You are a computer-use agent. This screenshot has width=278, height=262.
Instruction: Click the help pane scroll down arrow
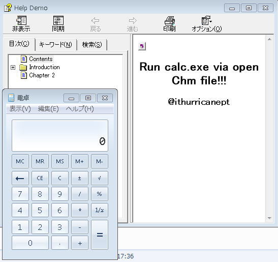(269, 218)
